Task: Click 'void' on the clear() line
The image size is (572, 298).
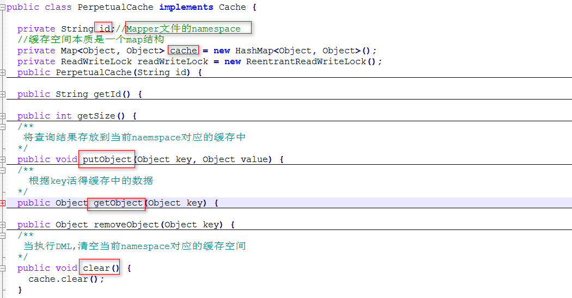Action: point(66,268)
